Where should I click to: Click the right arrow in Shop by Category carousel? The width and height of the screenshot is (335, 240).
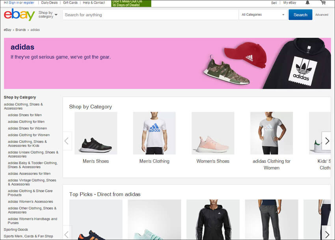pos(327,141)
